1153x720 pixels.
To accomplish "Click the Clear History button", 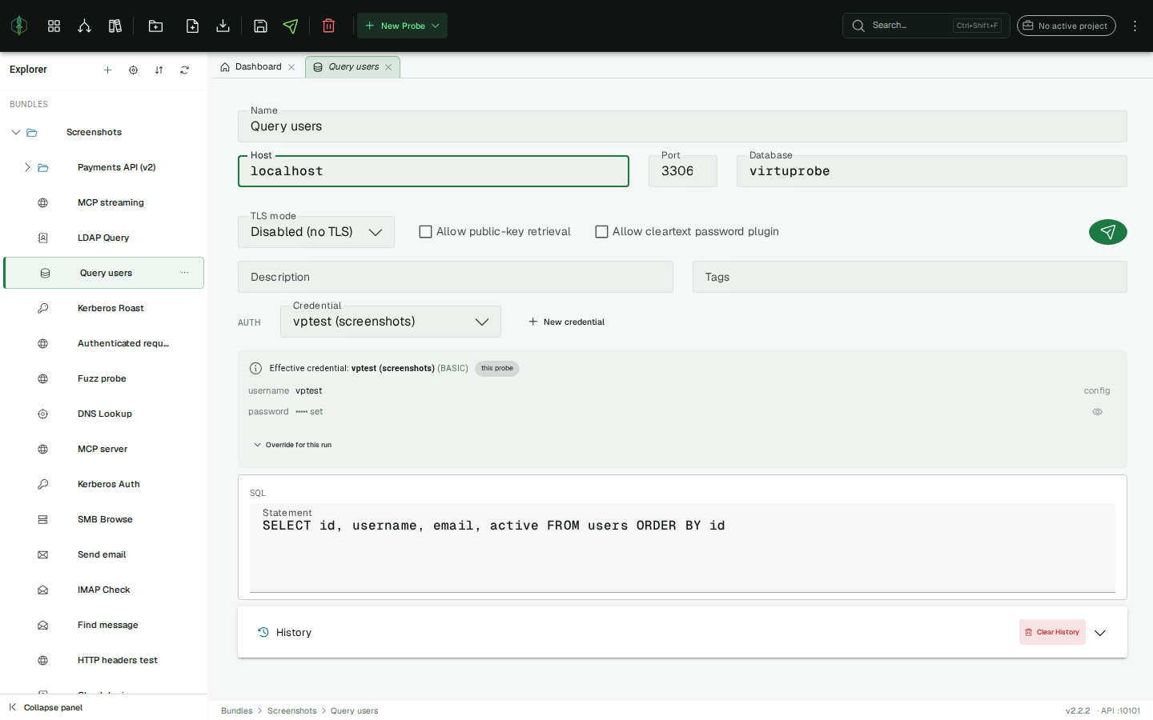I will click(1052, 632).
